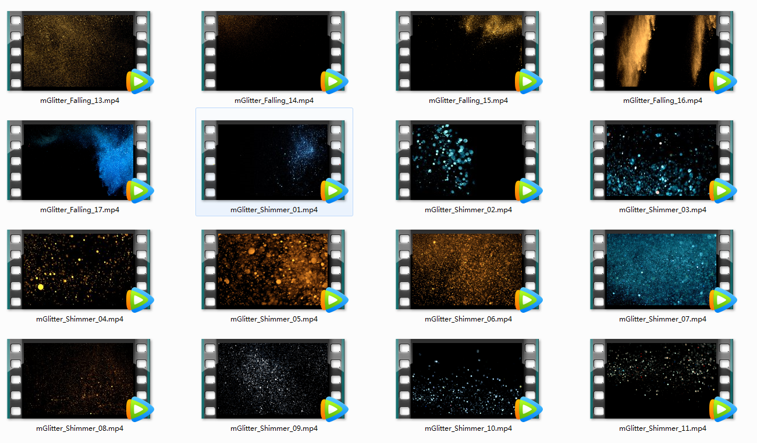The image size is (757, 443).
Task: Click the file name mGlitter_Shimmer_07.mp4
Action: click(663, 319)
